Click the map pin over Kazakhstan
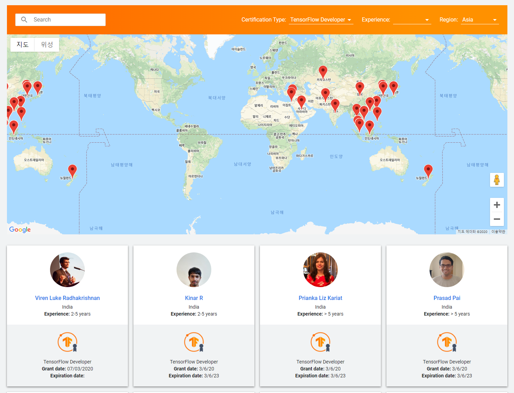Viewport: 514px width, 393px height. point(323,71)
